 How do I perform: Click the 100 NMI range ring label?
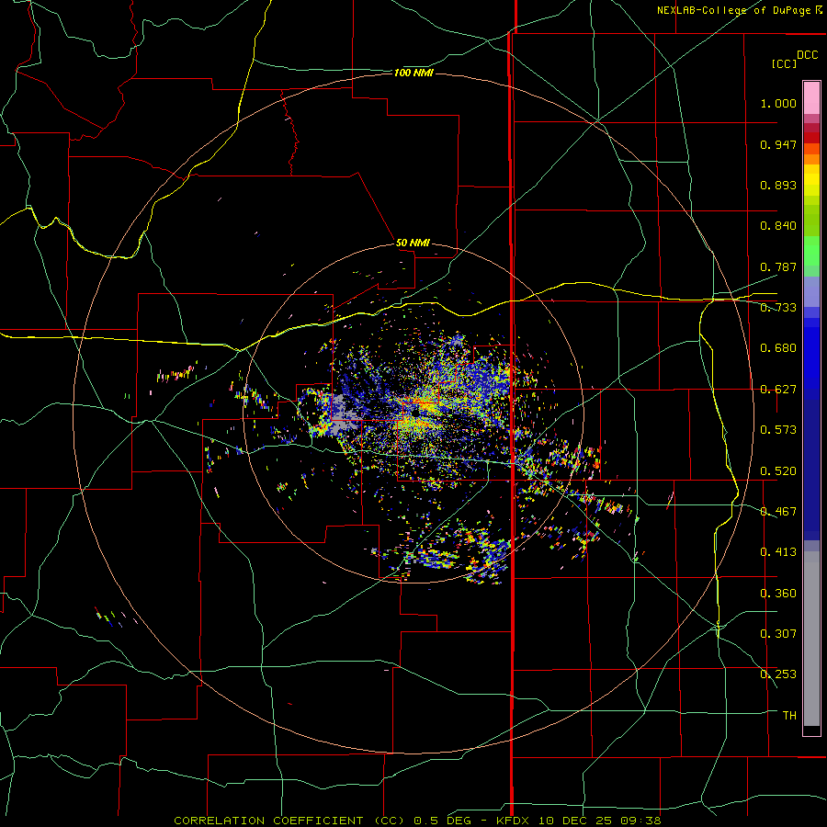click(413, 73)
